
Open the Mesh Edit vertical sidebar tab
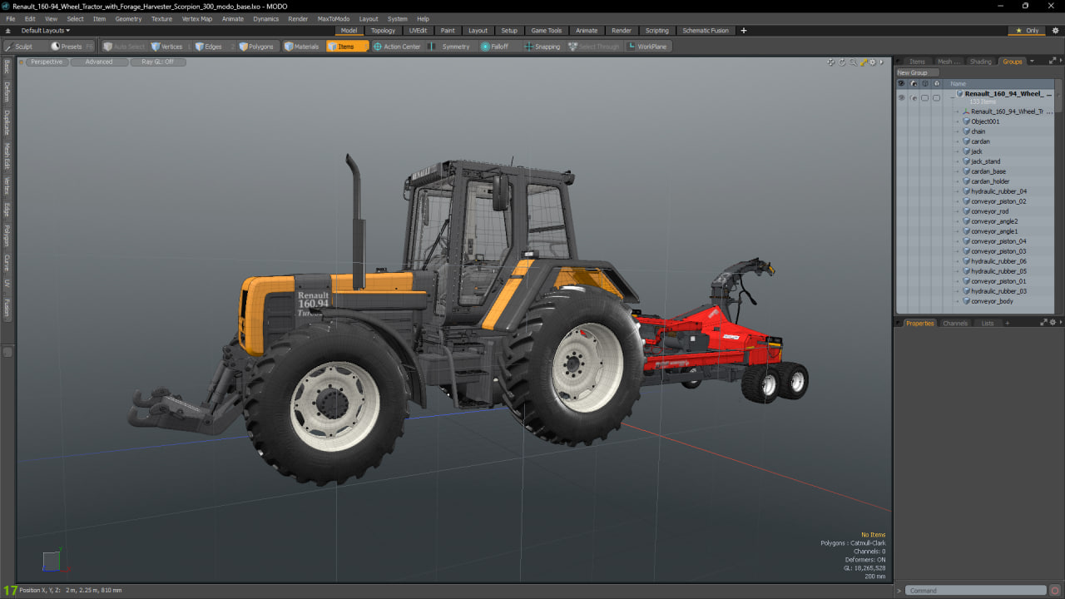(7, 156)
